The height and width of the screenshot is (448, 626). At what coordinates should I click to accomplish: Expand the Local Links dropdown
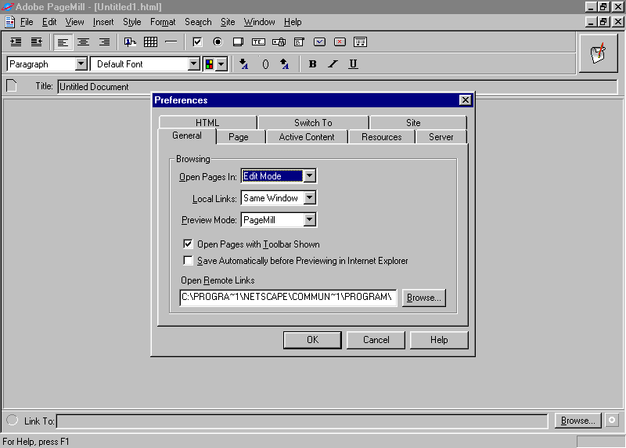[310, 198]
